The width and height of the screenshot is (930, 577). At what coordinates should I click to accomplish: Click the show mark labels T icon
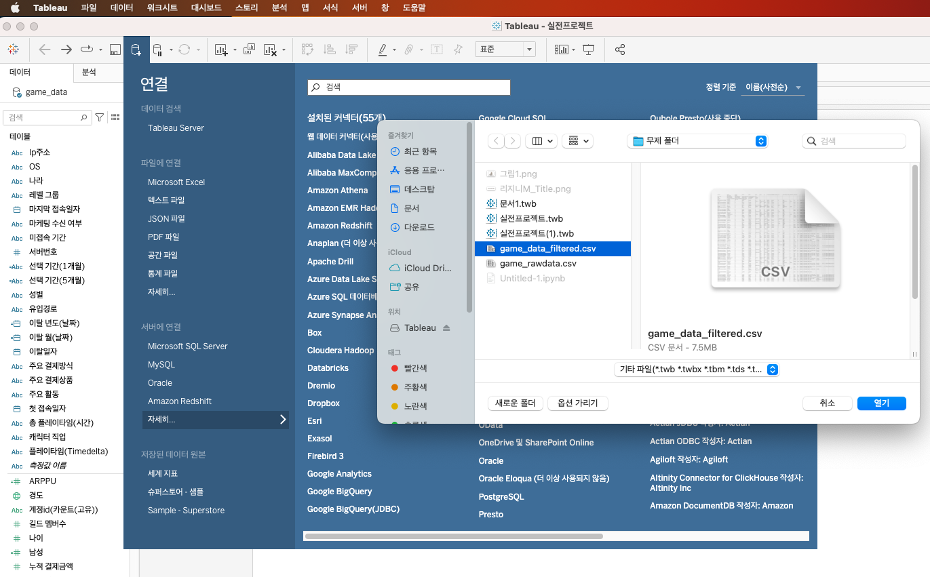pyautogui.click(x=437, y=49)
